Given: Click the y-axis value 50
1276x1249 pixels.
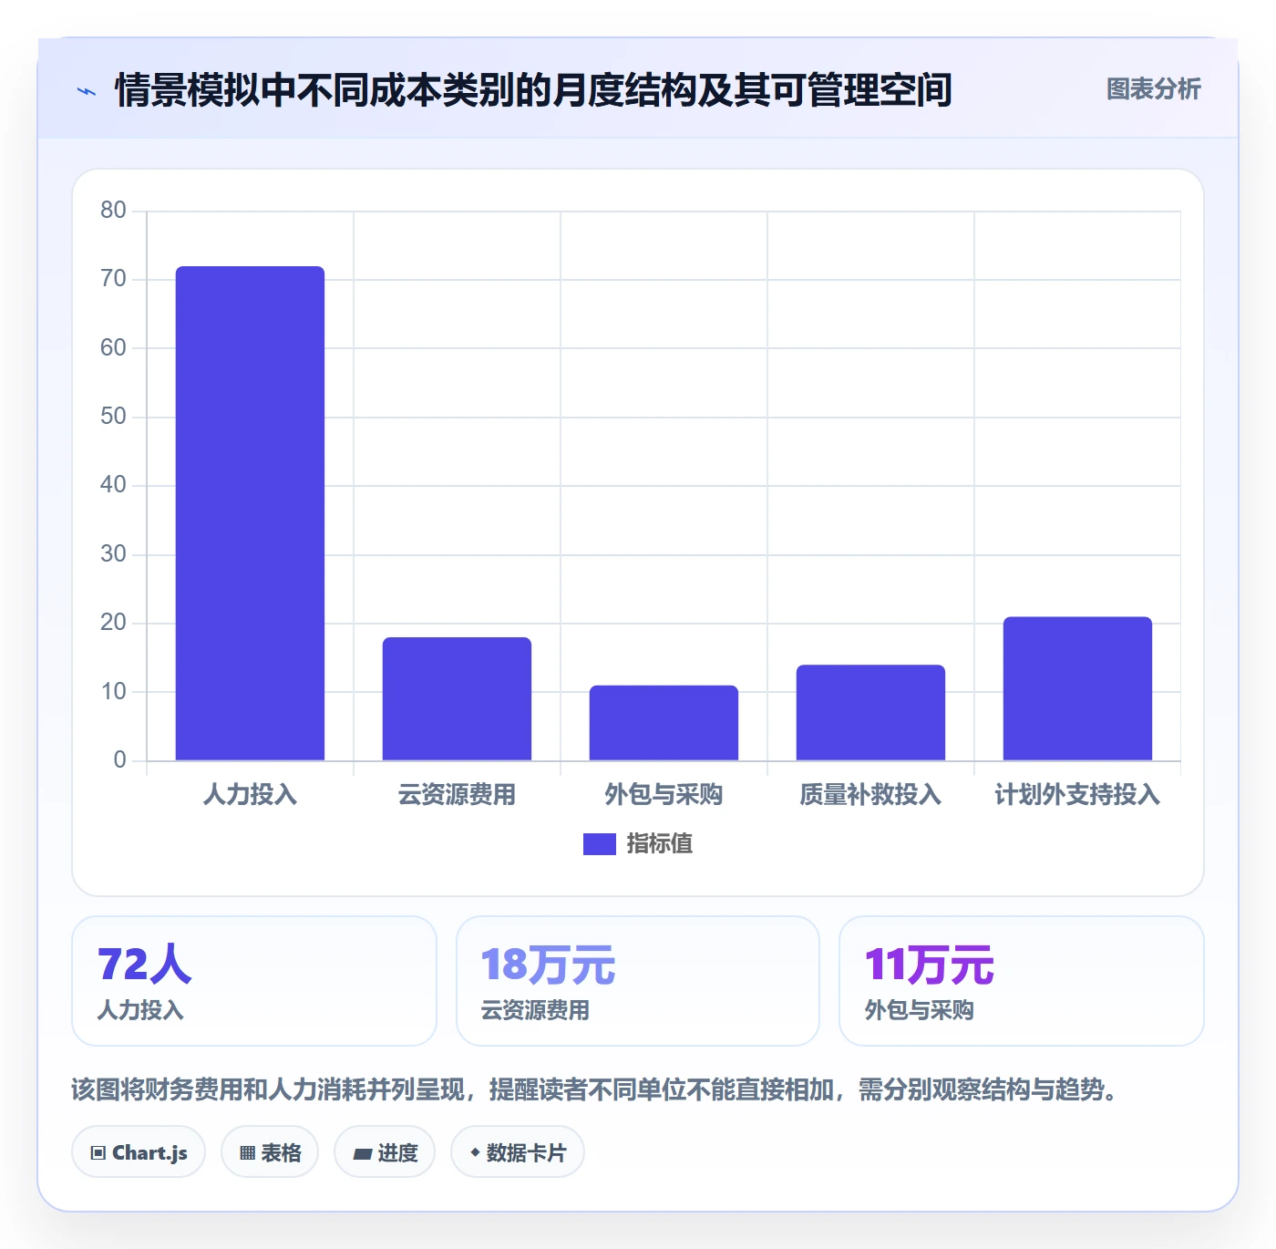Looking at the screenshot, I should click(113, 417).
